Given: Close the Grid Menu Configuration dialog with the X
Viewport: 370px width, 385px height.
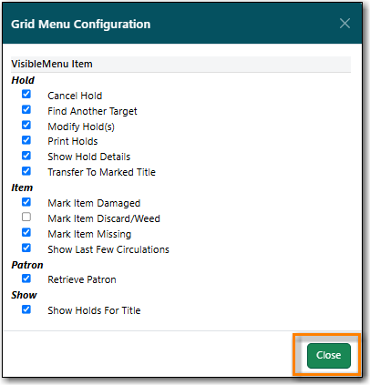Looking at the screenshot, I should coord(344,24).
